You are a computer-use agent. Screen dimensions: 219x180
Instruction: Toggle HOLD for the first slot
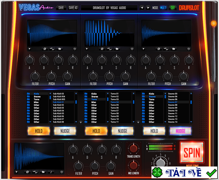click(39, 131)
